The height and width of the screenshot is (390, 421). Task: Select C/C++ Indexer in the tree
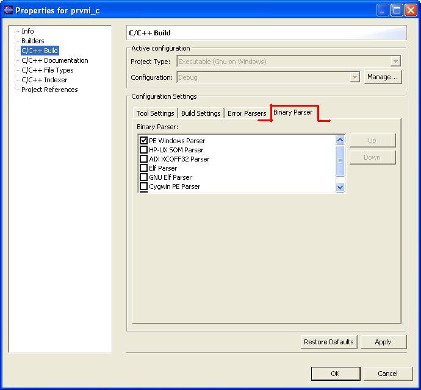[x=44, y=80]
